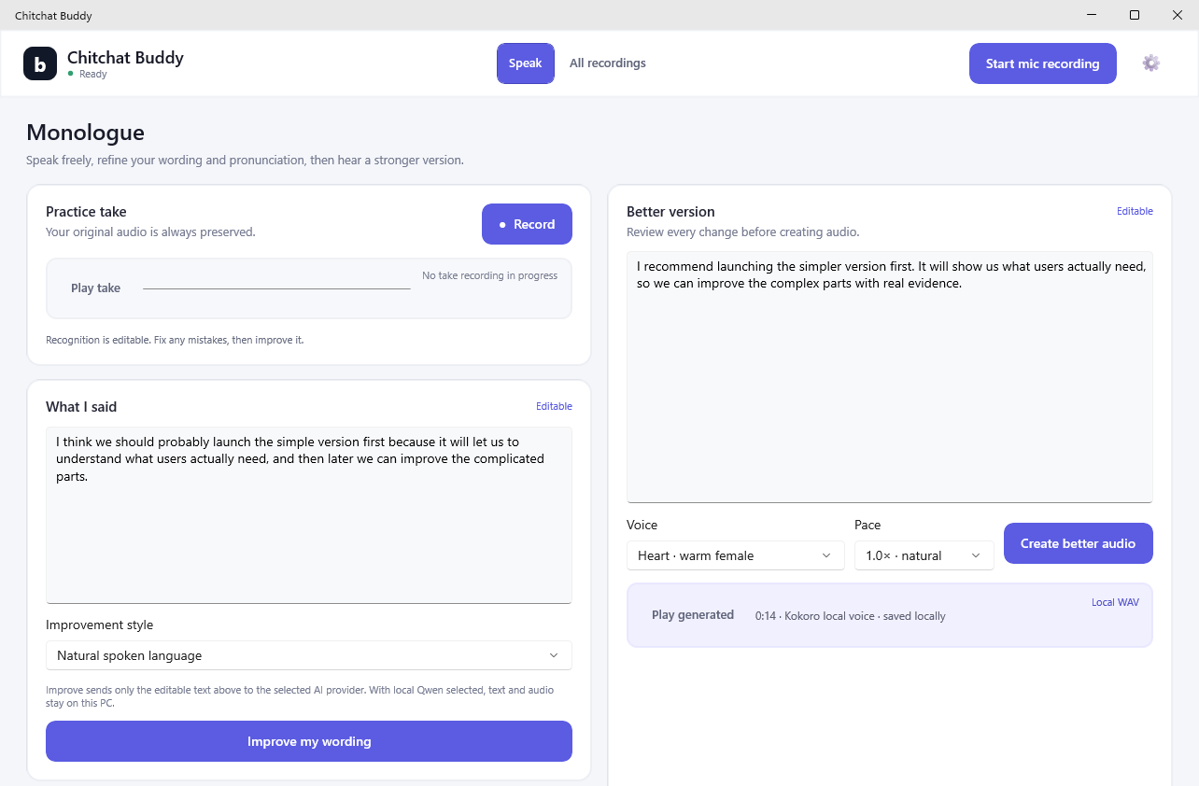Edit the Better version text area

[890, 377]
